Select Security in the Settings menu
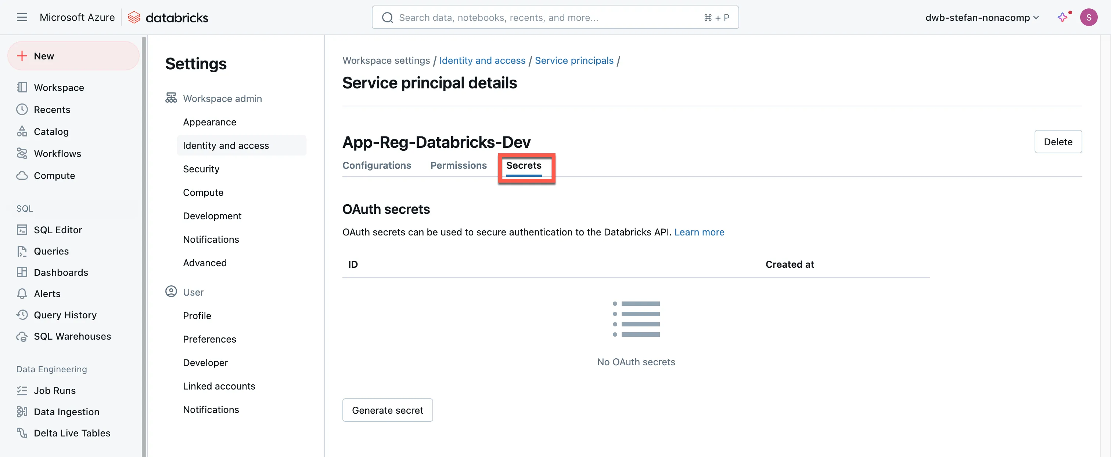Viewport: 1111px width, 457px height. click(x=201, y=169)
